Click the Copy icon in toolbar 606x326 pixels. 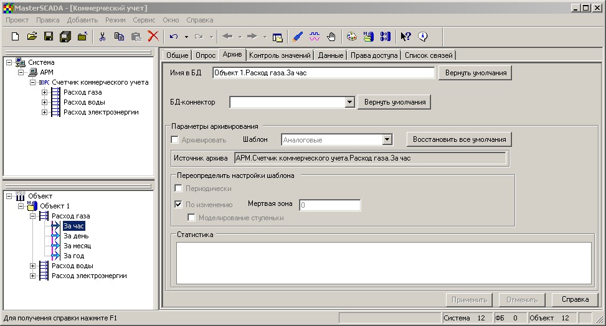[119, 37]
